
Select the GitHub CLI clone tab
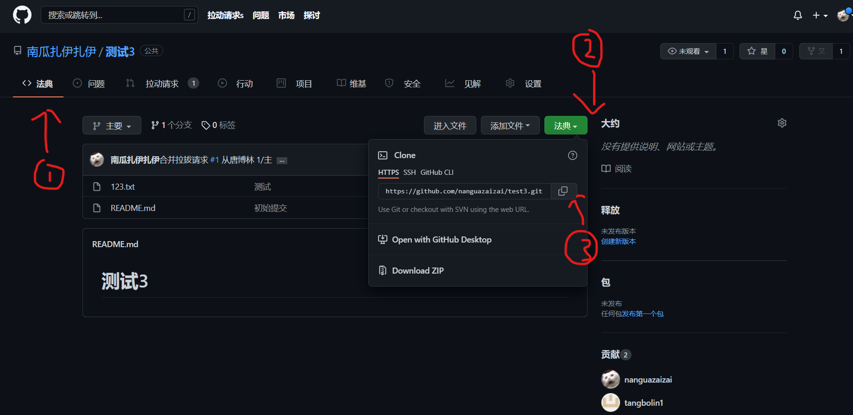pyautogui.click(x=437, y=172)
